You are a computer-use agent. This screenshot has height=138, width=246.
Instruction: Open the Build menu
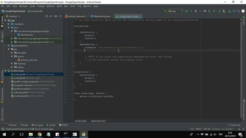click(x=59, y=6)
